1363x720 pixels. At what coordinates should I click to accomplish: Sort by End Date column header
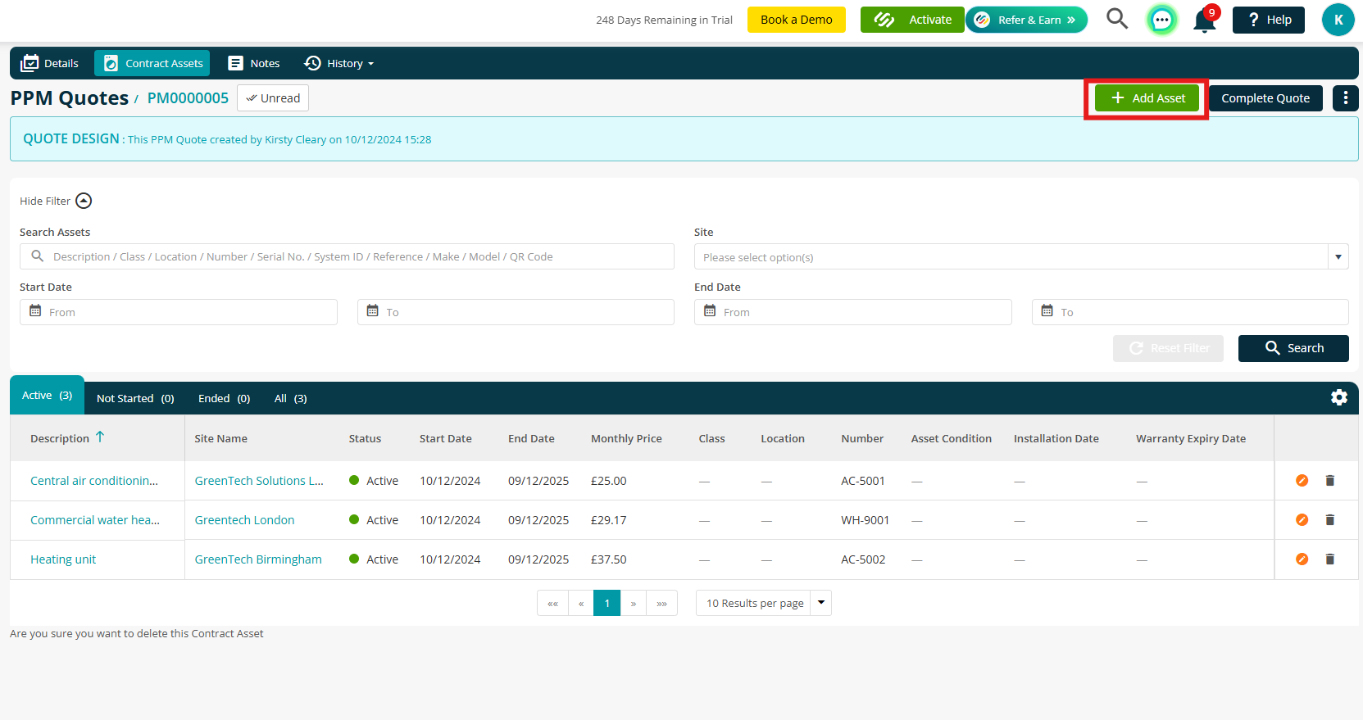(x=531, y=438)
